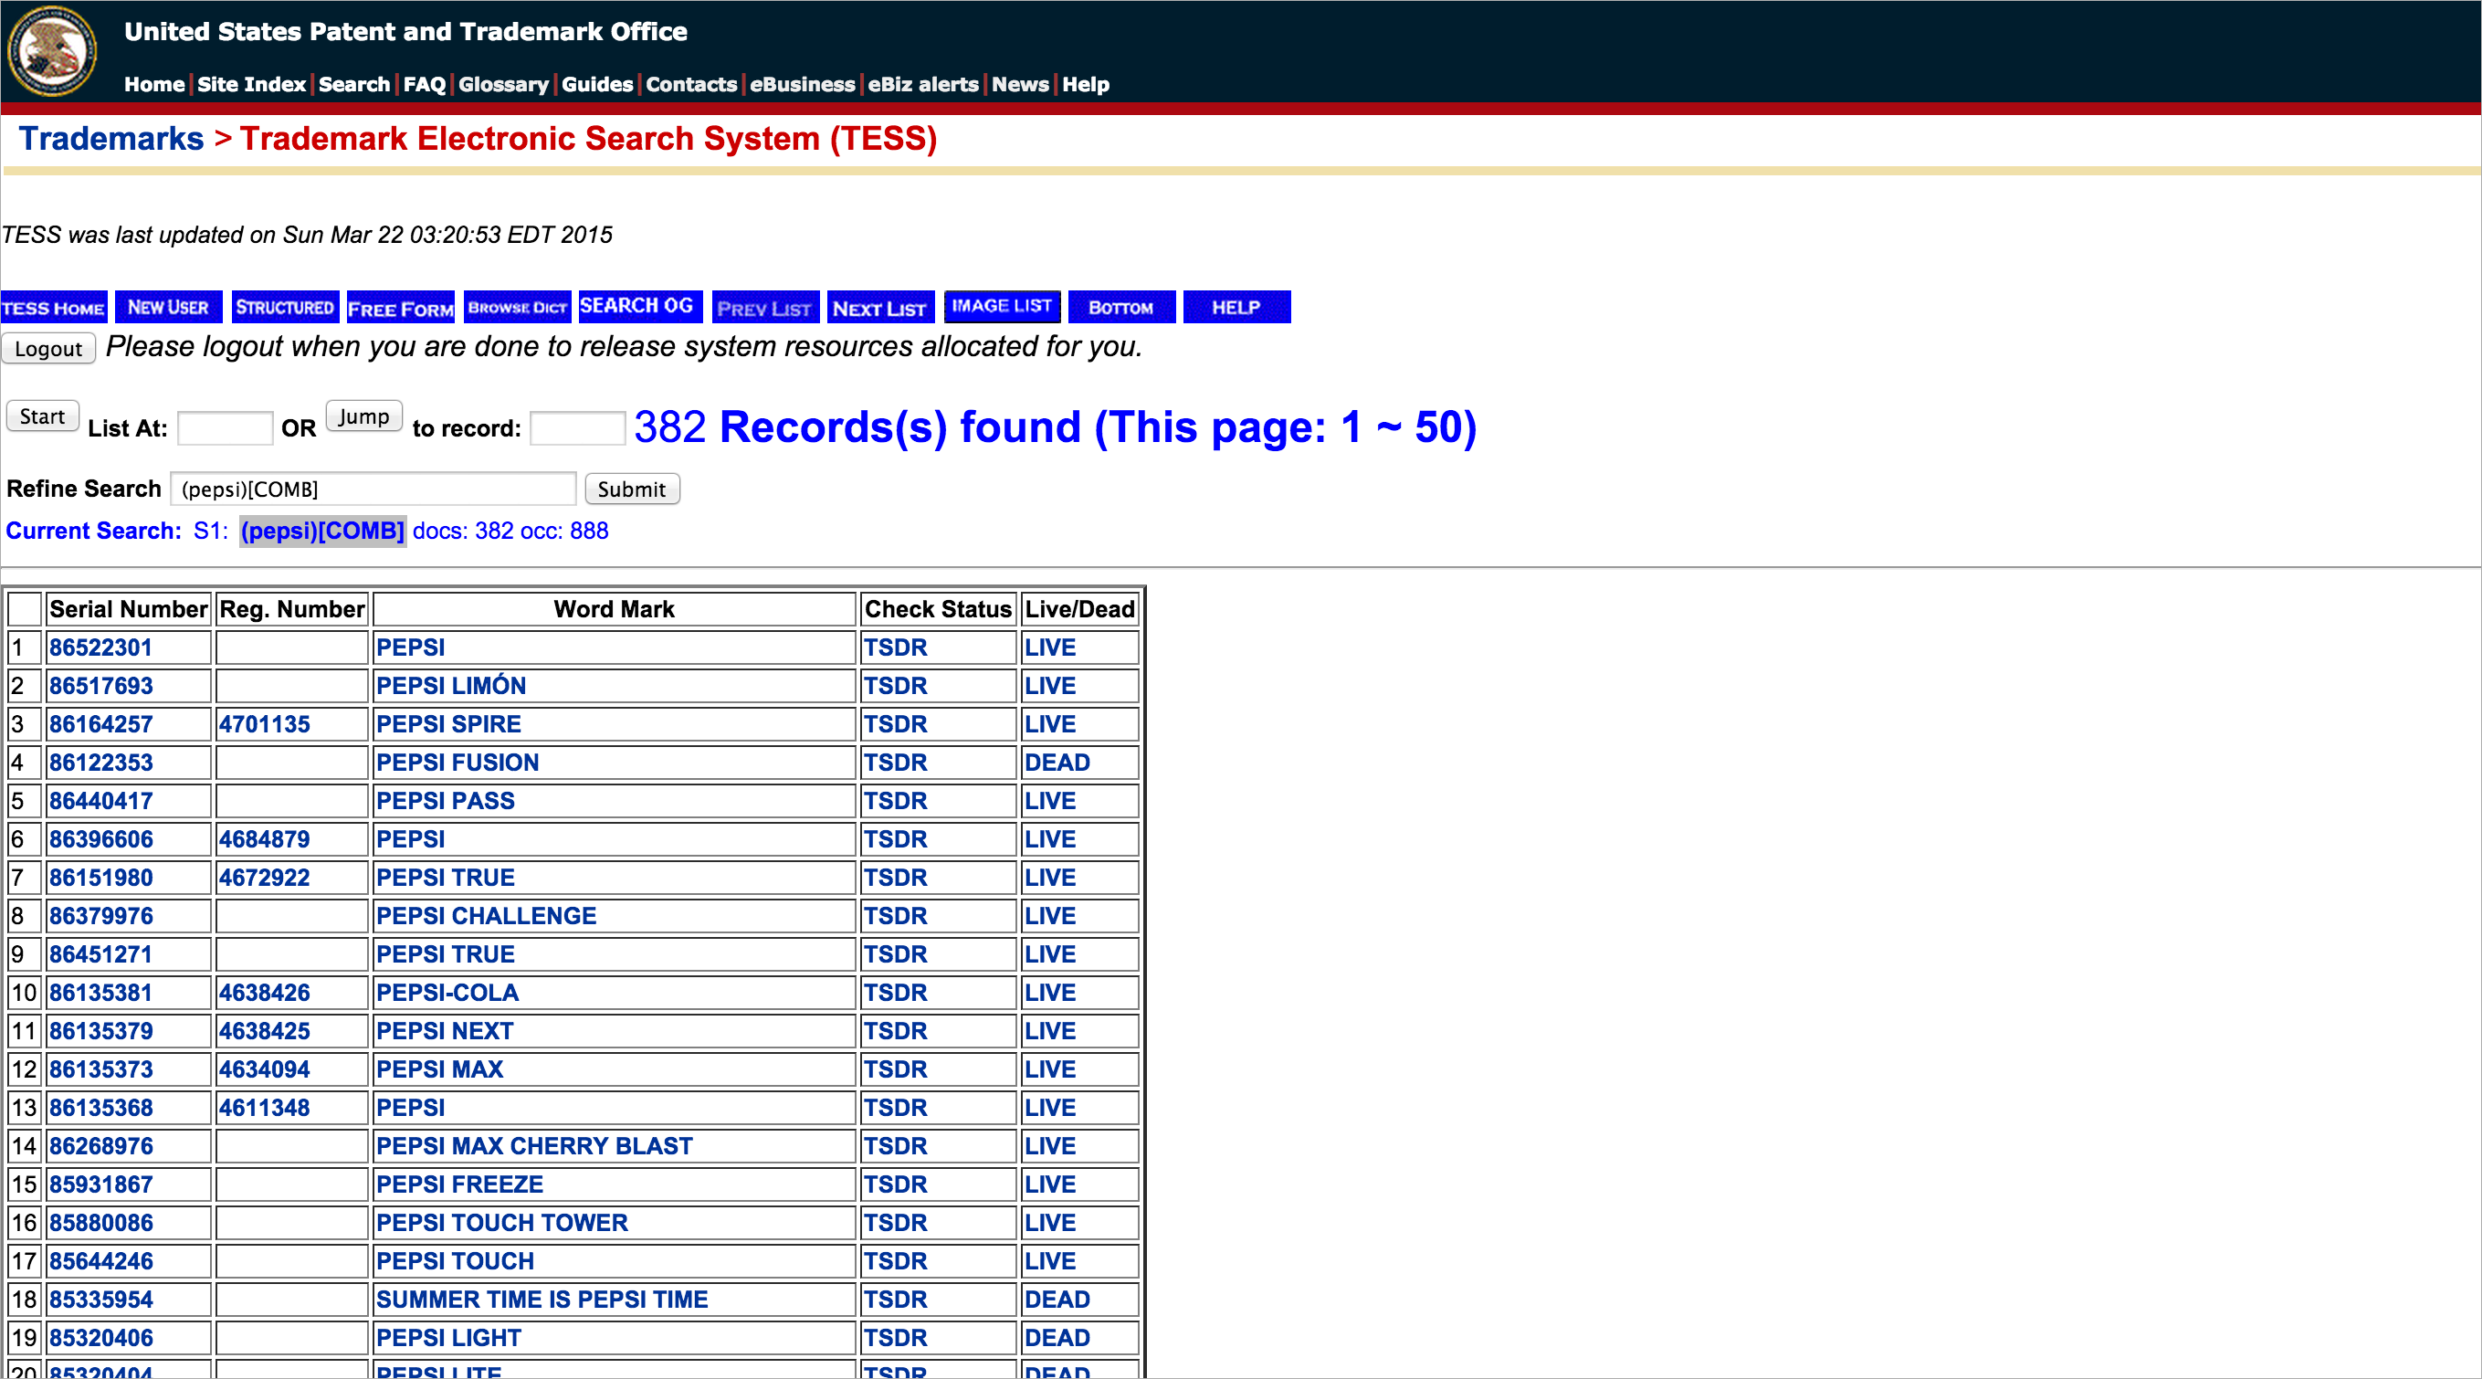Click the Refine Search text field
This screenshot has width=2482, height=1379.
(x=373, y=489)
